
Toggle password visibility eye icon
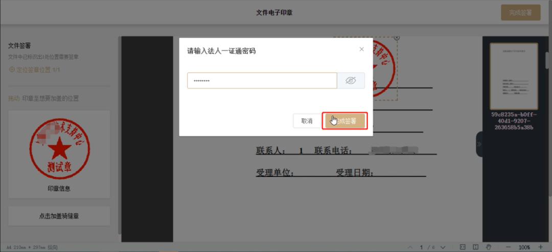click(351, 81)
